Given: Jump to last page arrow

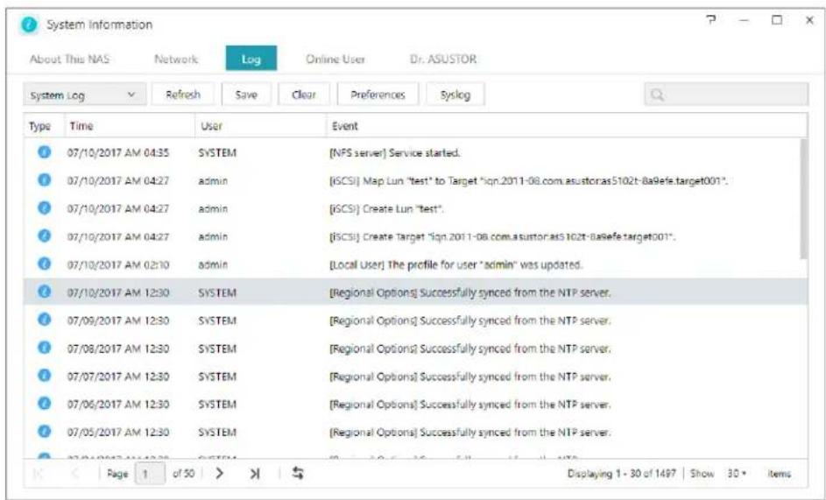Looking at the screenshot, I should point(255,473).
